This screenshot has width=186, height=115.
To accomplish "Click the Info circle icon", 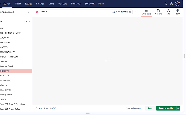I will coord(168,11).
